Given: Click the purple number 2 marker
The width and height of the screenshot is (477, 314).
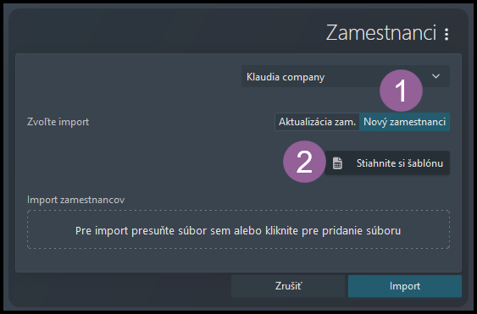Looking at the screenshot, I should [x=304, y=162].
